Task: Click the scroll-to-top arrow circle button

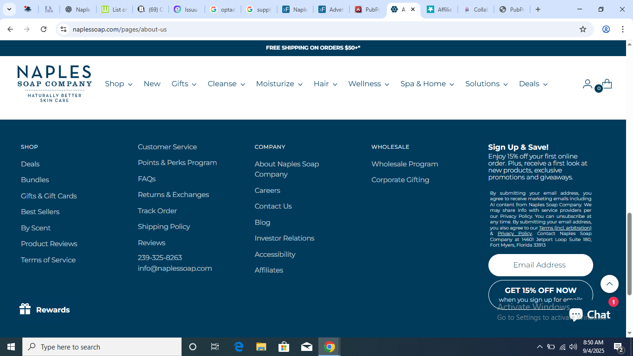Action: tap(609, 284)
